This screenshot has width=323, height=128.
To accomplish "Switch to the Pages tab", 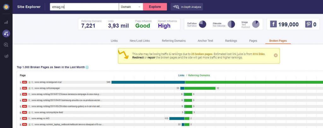I will (x=253, y=41).
